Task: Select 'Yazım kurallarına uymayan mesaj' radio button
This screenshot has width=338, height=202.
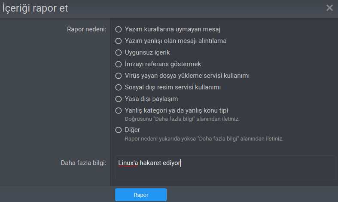Action: point(119,30)
